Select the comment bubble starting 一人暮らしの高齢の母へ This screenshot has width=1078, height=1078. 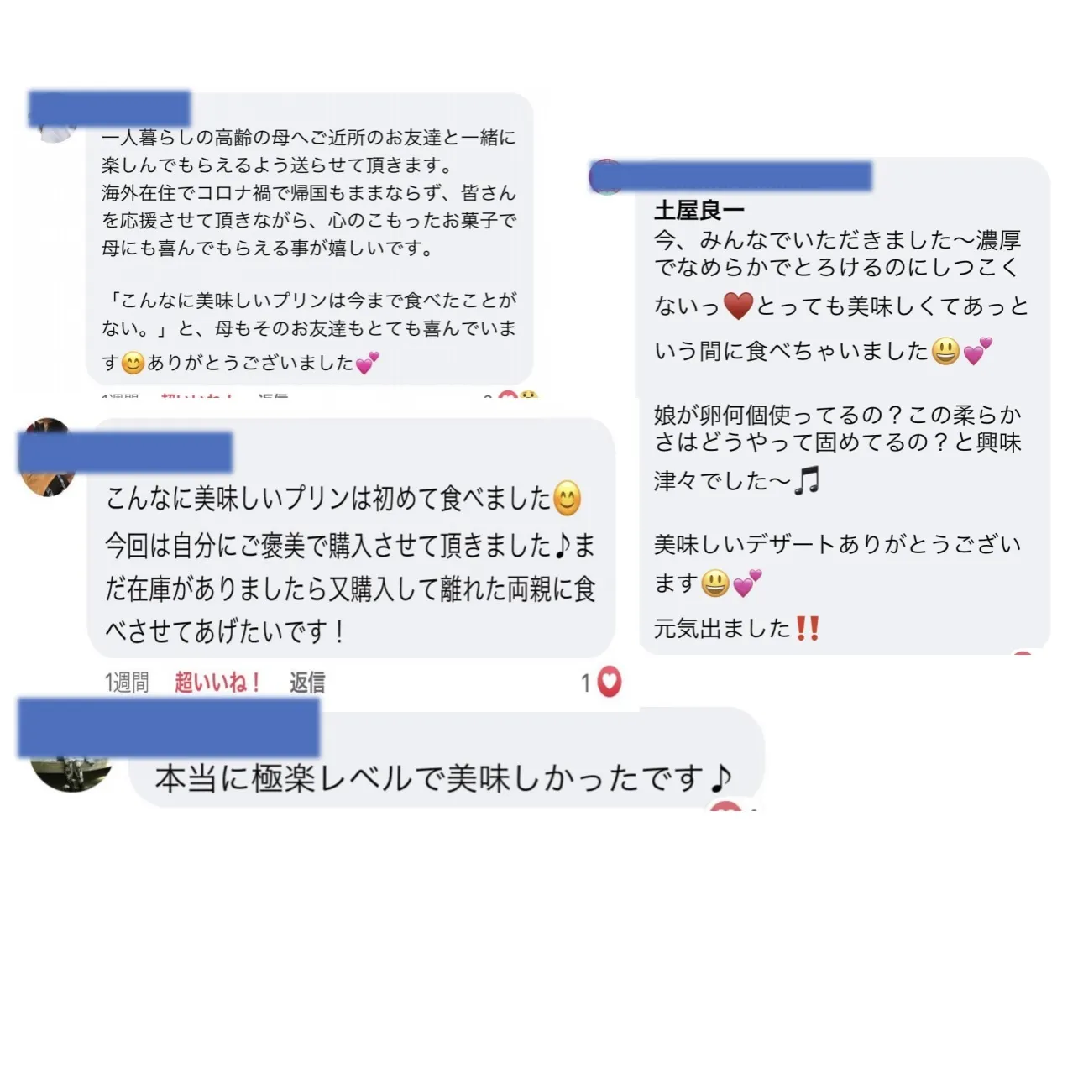(x=310, y=239)
